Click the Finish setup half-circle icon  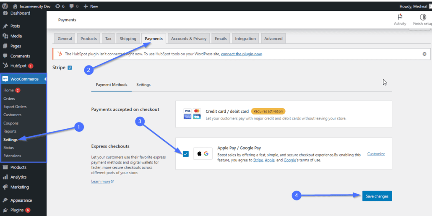click(x=423, y=17)
